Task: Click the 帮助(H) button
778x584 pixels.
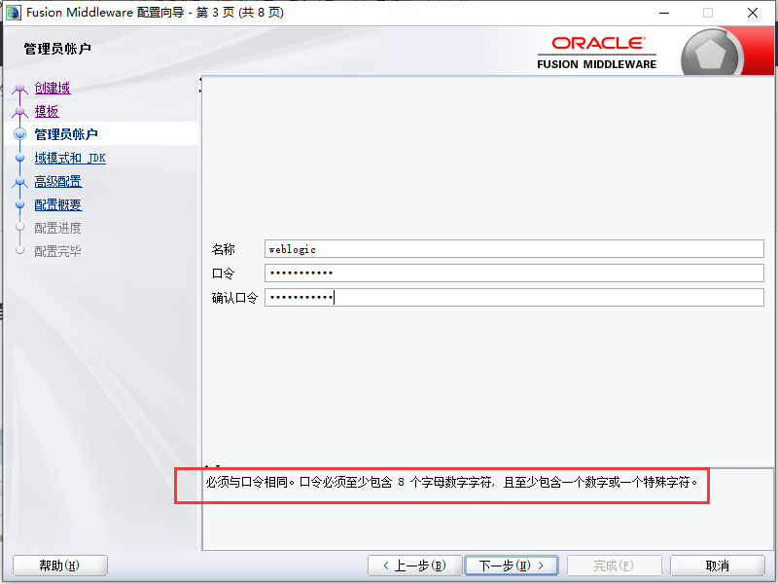Action: coord(60,566)
